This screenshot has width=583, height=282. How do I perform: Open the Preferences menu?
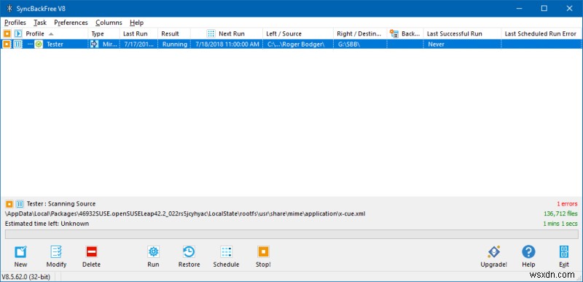(71, 23)
